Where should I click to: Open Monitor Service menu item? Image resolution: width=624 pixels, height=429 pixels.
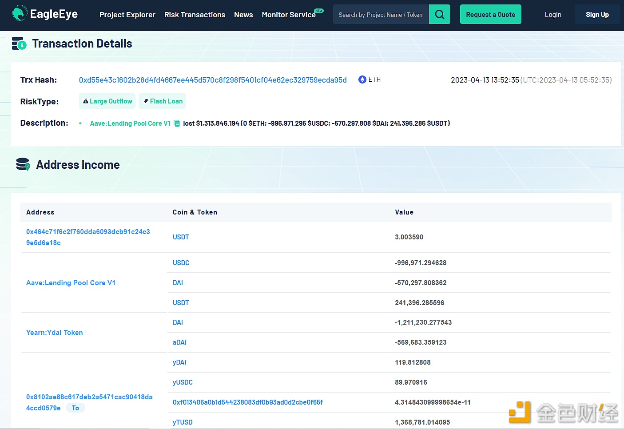[289, 15]
